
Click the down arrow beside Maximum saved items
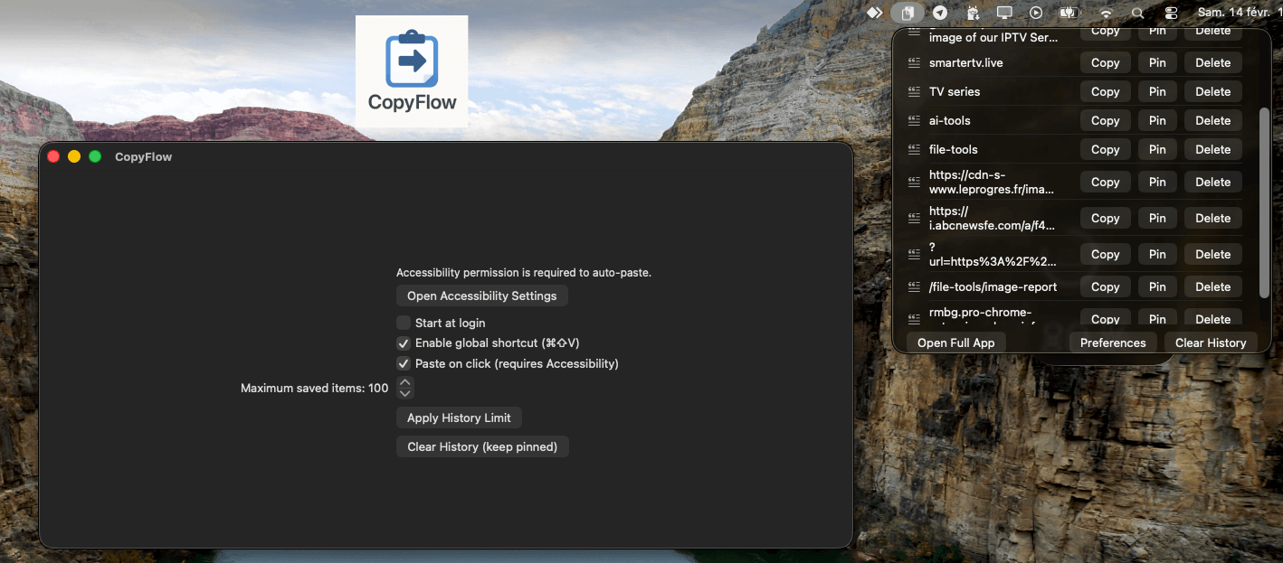(404, 392)
